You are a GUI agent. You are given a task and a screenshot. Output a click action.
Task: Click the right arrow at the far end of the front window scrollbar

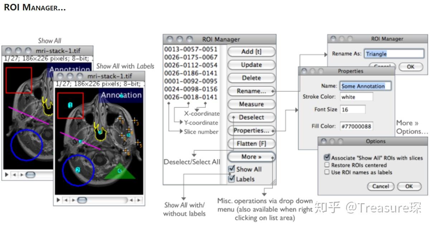click(x=139, y=200)
